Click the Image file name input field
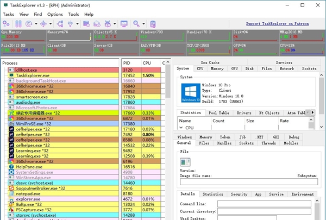 [249, 182]
